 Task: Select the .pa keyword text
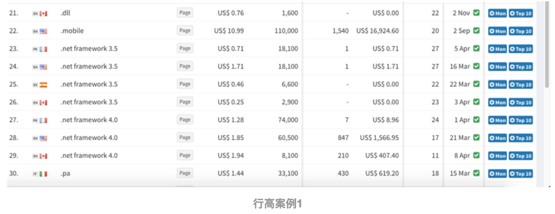[x=65, y=174]
